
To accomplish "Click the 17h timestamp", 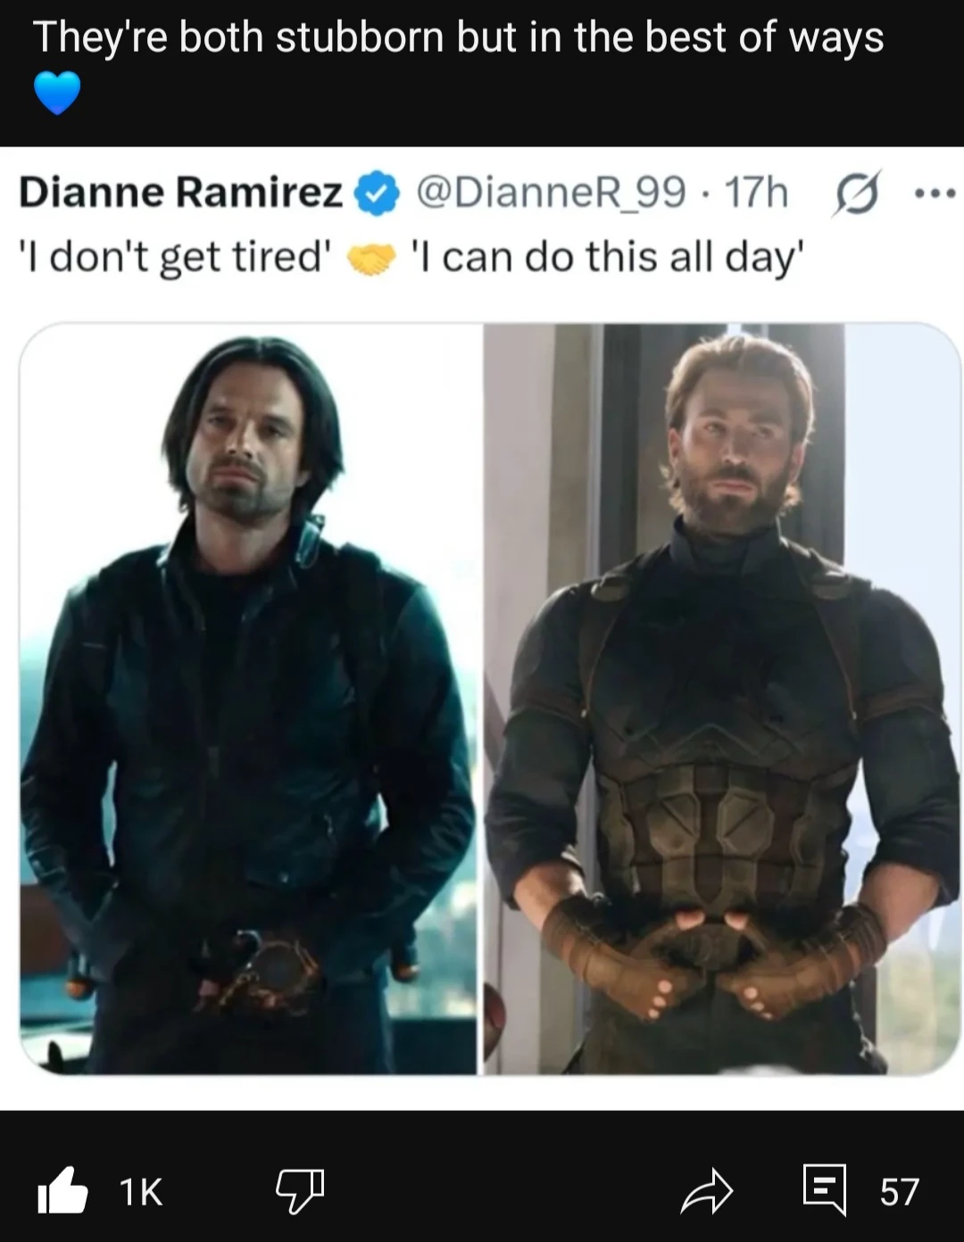I will pyautogui.click(x=756, y=192).
